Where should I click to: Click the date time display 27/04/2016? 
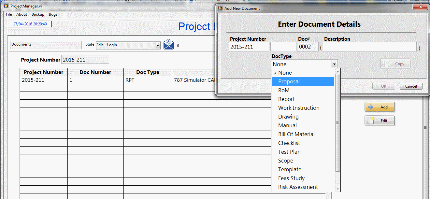click(x=30, y=24)
